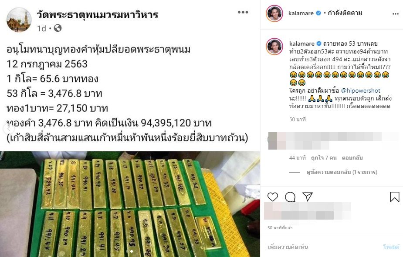
Task: Go to the previous image with the left arrow
Action: click(8, 129)
